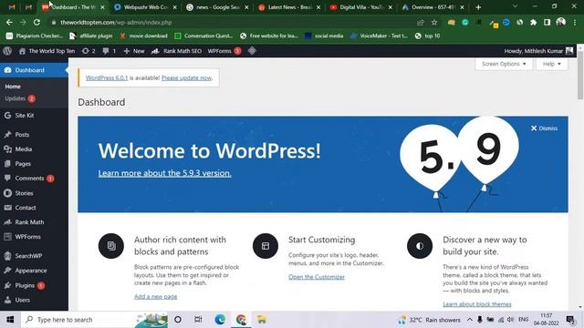Image resolution: width=584 pixels, height=328 pixels.
Task: Click the Windows Start button
Action: (10, 320)
